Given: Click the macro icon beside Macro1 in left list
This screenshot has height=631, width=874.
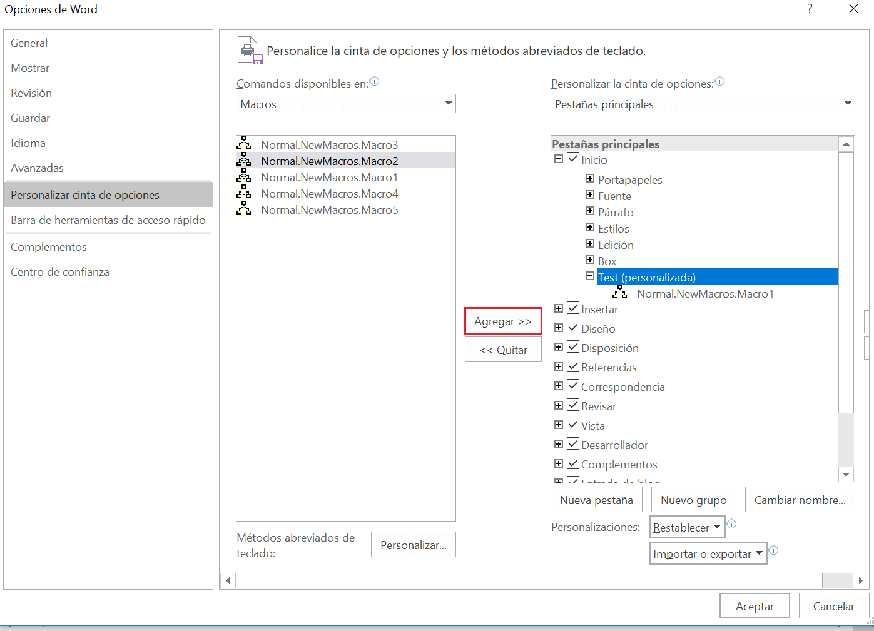Looking at the screenshot, I should tap(244, 176).
